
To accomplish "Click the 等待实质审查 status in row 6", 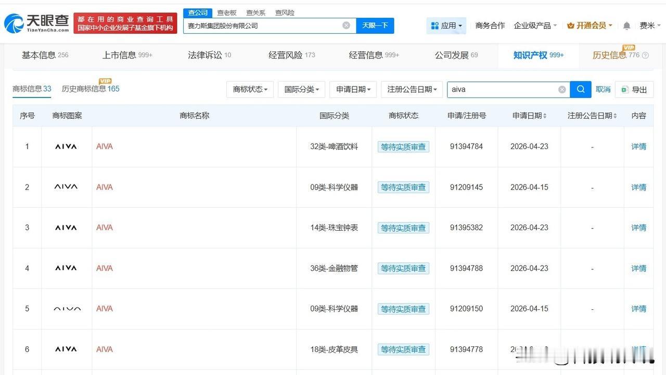I will point(403,349).
